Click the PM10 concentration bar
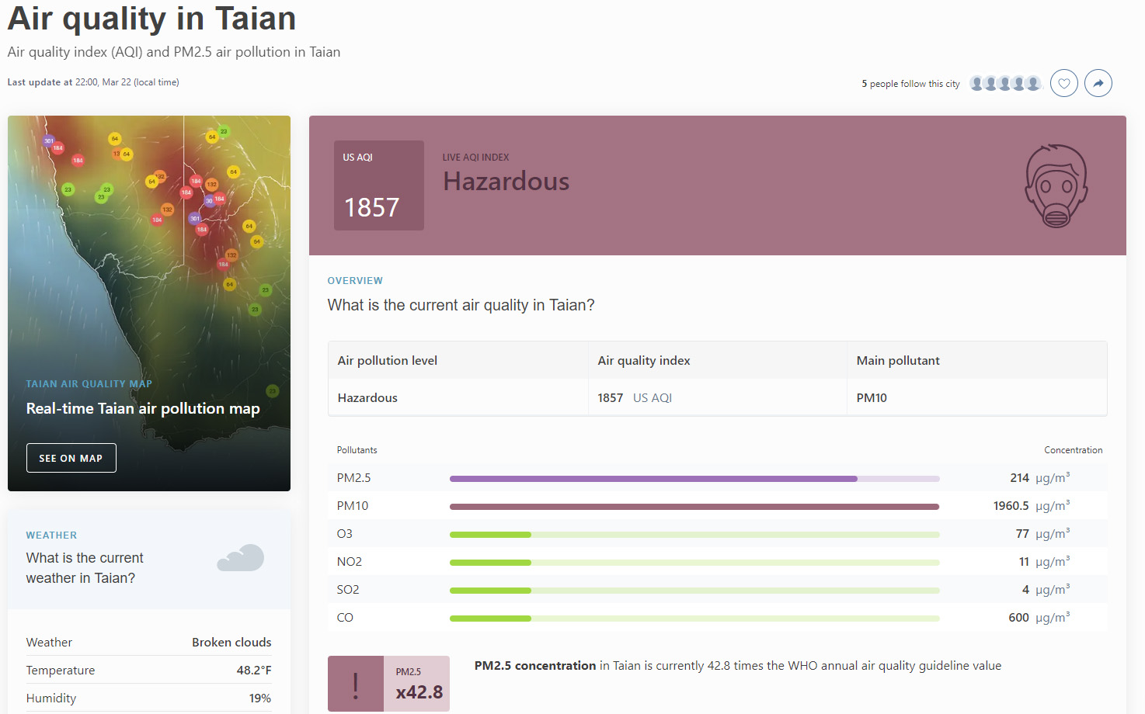The height and width of the screenshot is (714, 1145). pos(694,507)
